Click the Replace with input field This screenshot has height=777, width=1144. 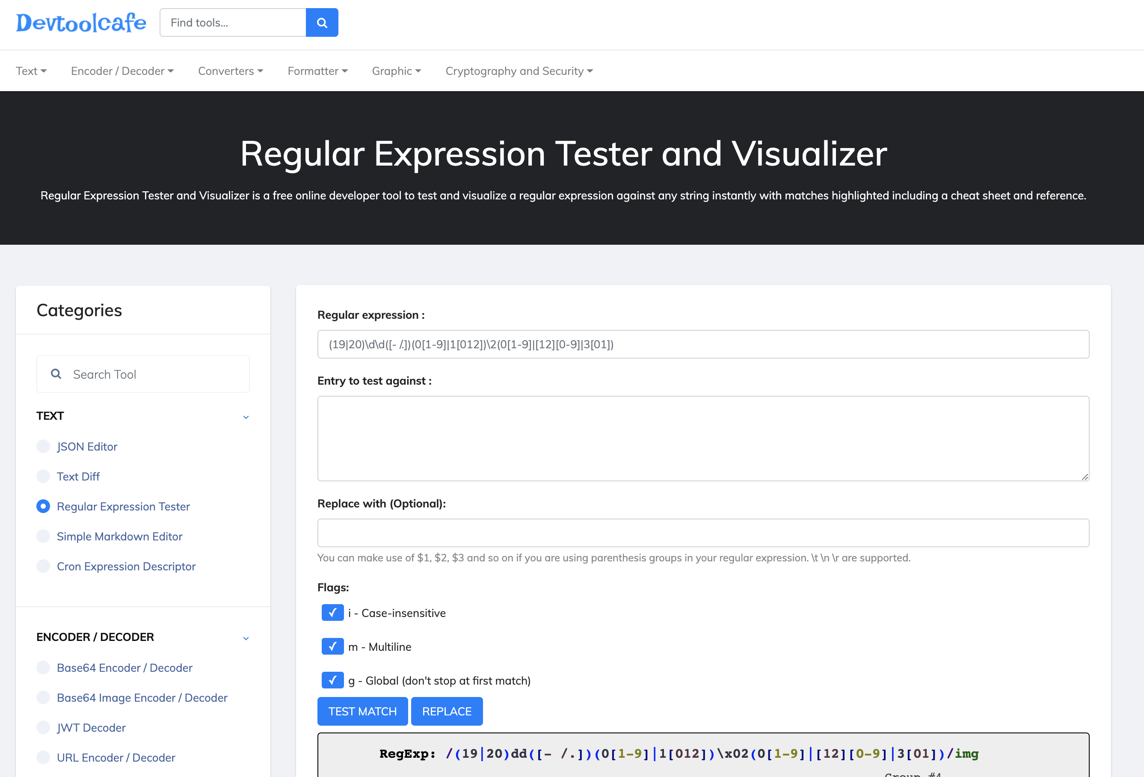pos(703,533)
